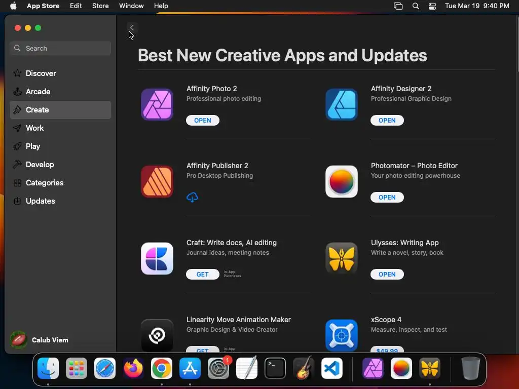Click the date and time in menu bar
Screen dimensions: 519x389
pos(476,6)
